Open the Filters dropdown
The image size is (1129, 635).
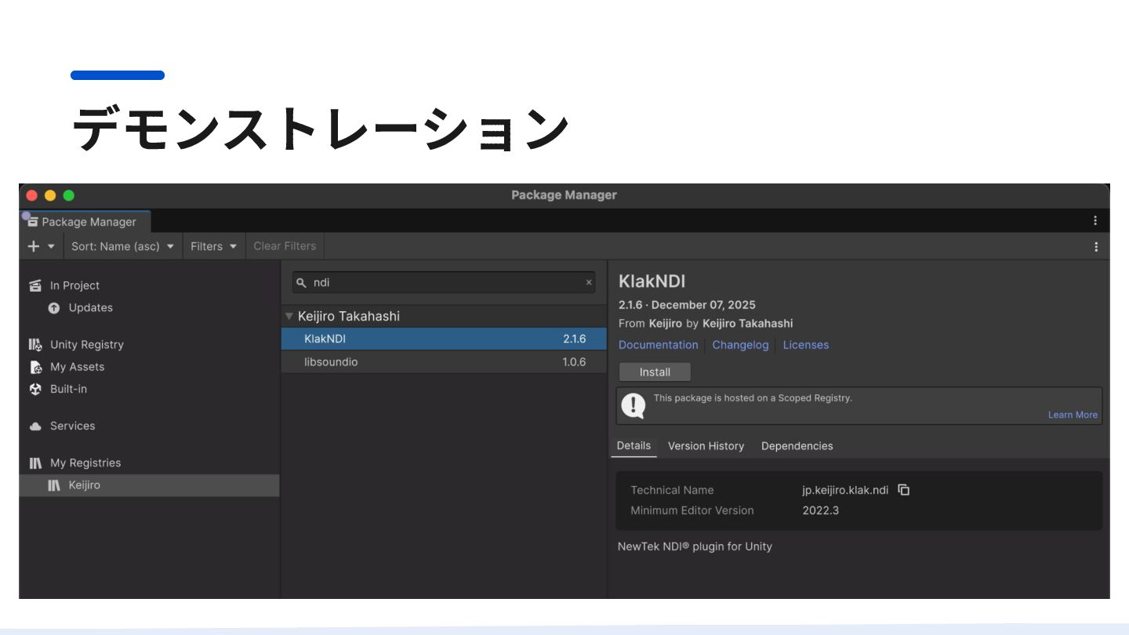click(214, 246)
